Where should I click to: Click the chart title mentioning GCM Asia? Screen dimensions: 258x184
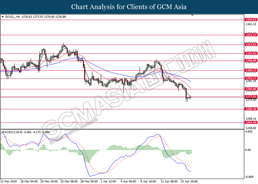129,7
